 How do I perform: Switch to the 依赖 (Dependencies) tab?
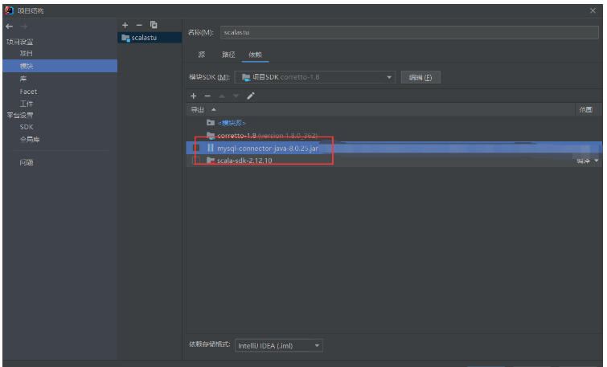(x=255, y=55)
